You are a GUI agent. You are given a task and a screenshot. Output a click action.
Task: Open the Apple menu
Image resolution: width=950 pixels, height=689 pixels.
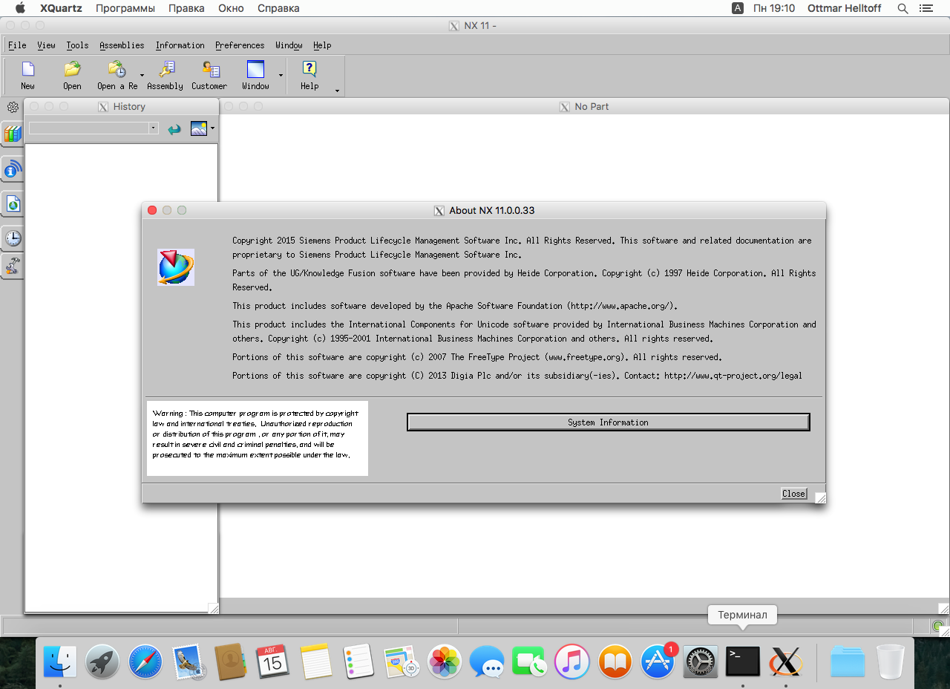(x=20, y=8)
